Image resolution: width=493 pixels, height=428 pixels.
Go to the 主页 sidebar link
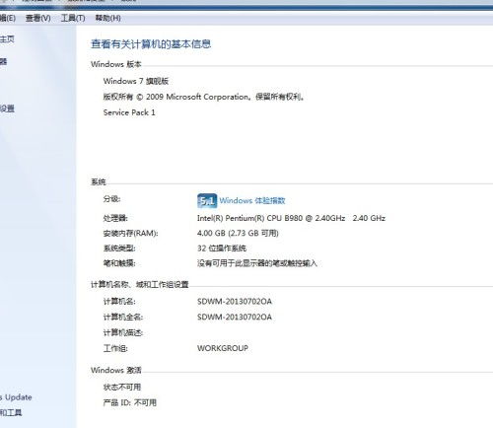point(7,39)
